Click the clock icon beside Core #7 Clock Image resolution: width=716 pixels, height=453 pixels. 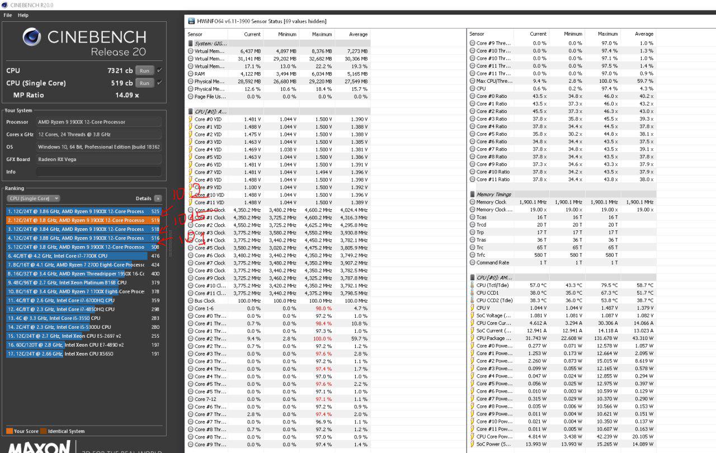(190, 263)
